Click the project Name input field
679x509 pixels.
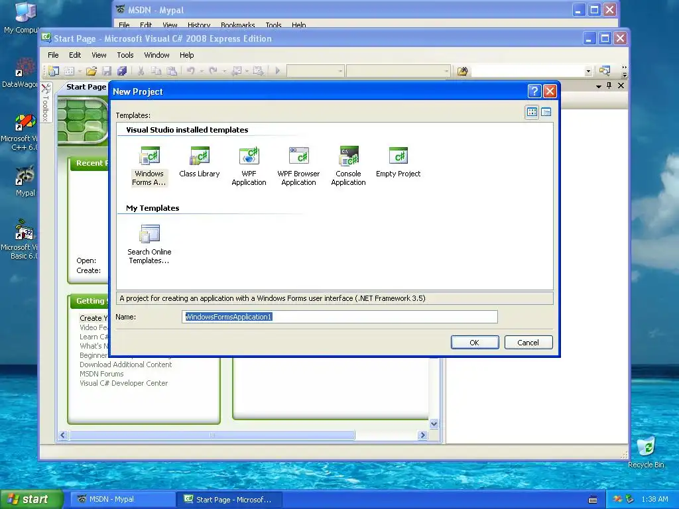tap(339, 317)
